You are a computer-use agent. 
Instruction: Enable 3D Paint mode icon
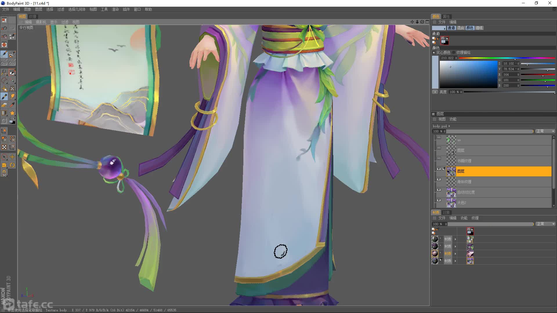click(x=4, y=54)
